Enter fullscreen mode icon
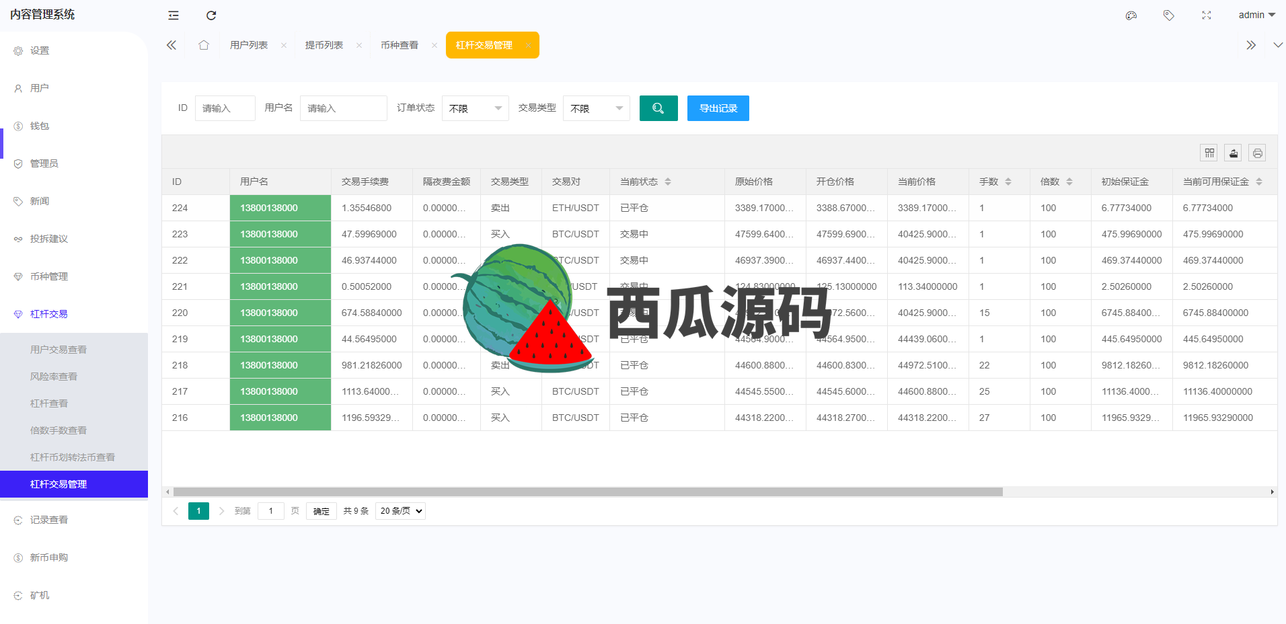 1207,15
